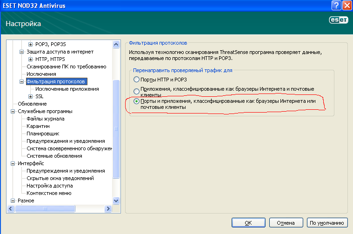Select 'Защита доступа в интернет' tree item
The width and height of the screenshot is (353, 234).
[60, 52]
